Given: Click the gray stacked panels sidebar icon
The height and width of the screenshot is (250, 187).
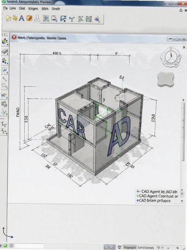Looking at the screenshot, I should coord(4,104).
